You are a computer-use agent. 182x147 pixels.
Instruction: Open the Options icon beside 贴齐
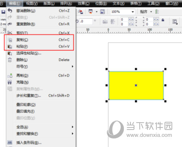[x=157, y=12]
